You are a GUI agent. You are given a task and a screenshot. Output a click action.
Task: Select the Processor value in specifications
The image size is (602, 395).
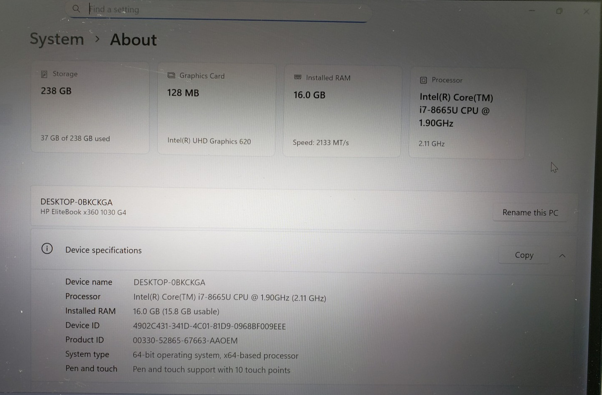[x=229, y=298]
